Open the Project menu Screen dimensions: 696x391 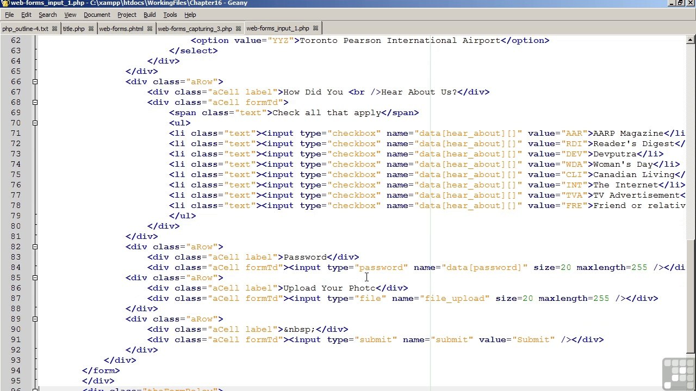(x=127, y=15)
